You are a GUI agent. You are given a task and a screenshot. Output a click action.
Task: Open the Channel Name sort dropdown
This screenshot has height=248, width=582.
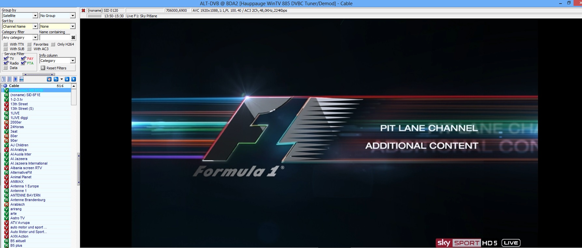(x=35, y=26)
